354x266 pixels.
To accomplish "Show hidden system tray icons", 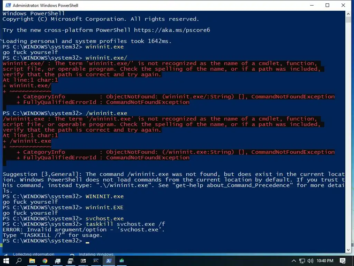I will [x=294, y=261].
